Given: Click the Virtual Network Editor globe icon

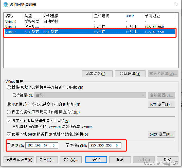Looking at the screenshot, I should point(5,5).
